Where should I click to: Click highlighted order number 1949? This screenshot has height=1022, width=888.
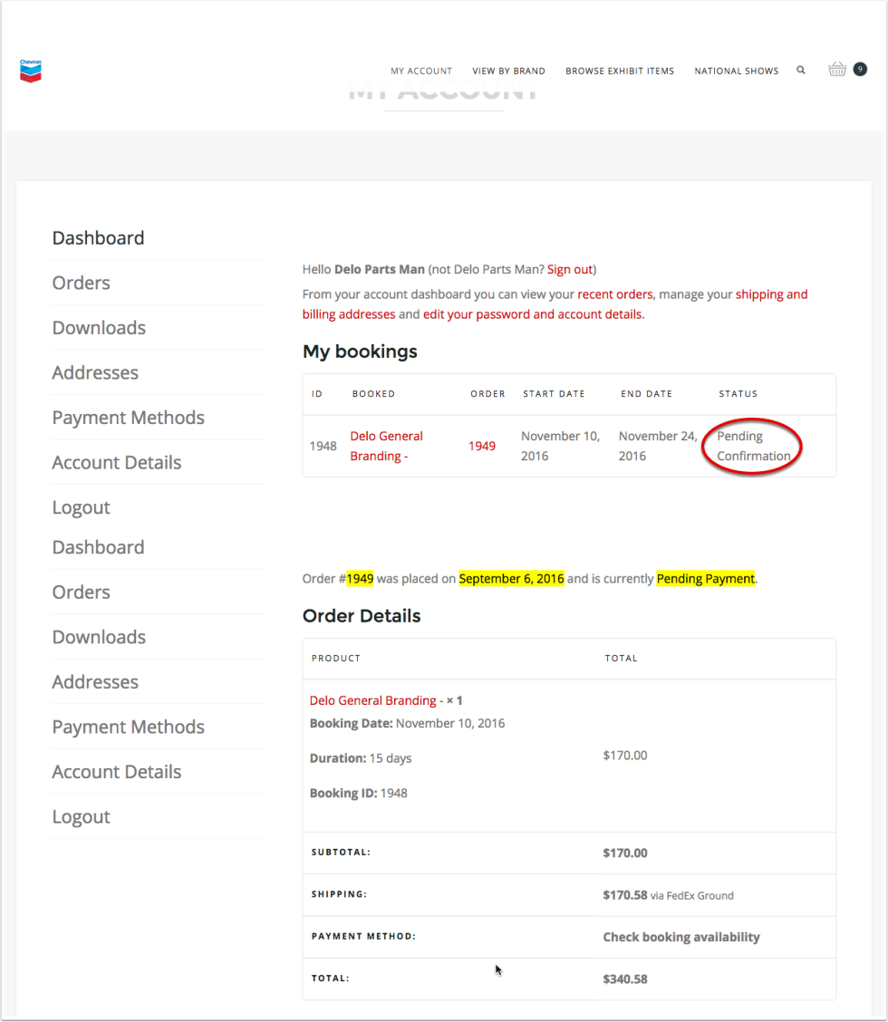[x=360, y=579]
